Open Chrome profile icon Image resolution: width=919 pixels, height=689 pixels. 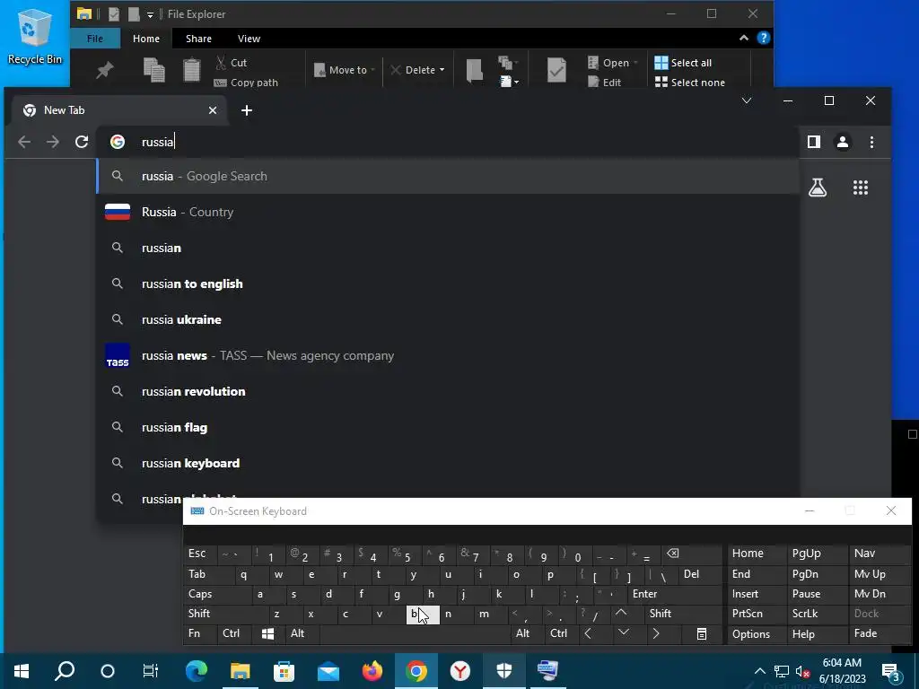click(843, 142)
